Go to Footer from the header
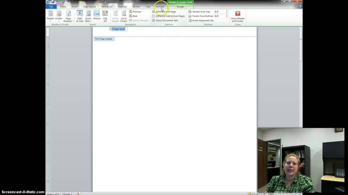Screen dimensions: 348x195 [x=124, y=16]
